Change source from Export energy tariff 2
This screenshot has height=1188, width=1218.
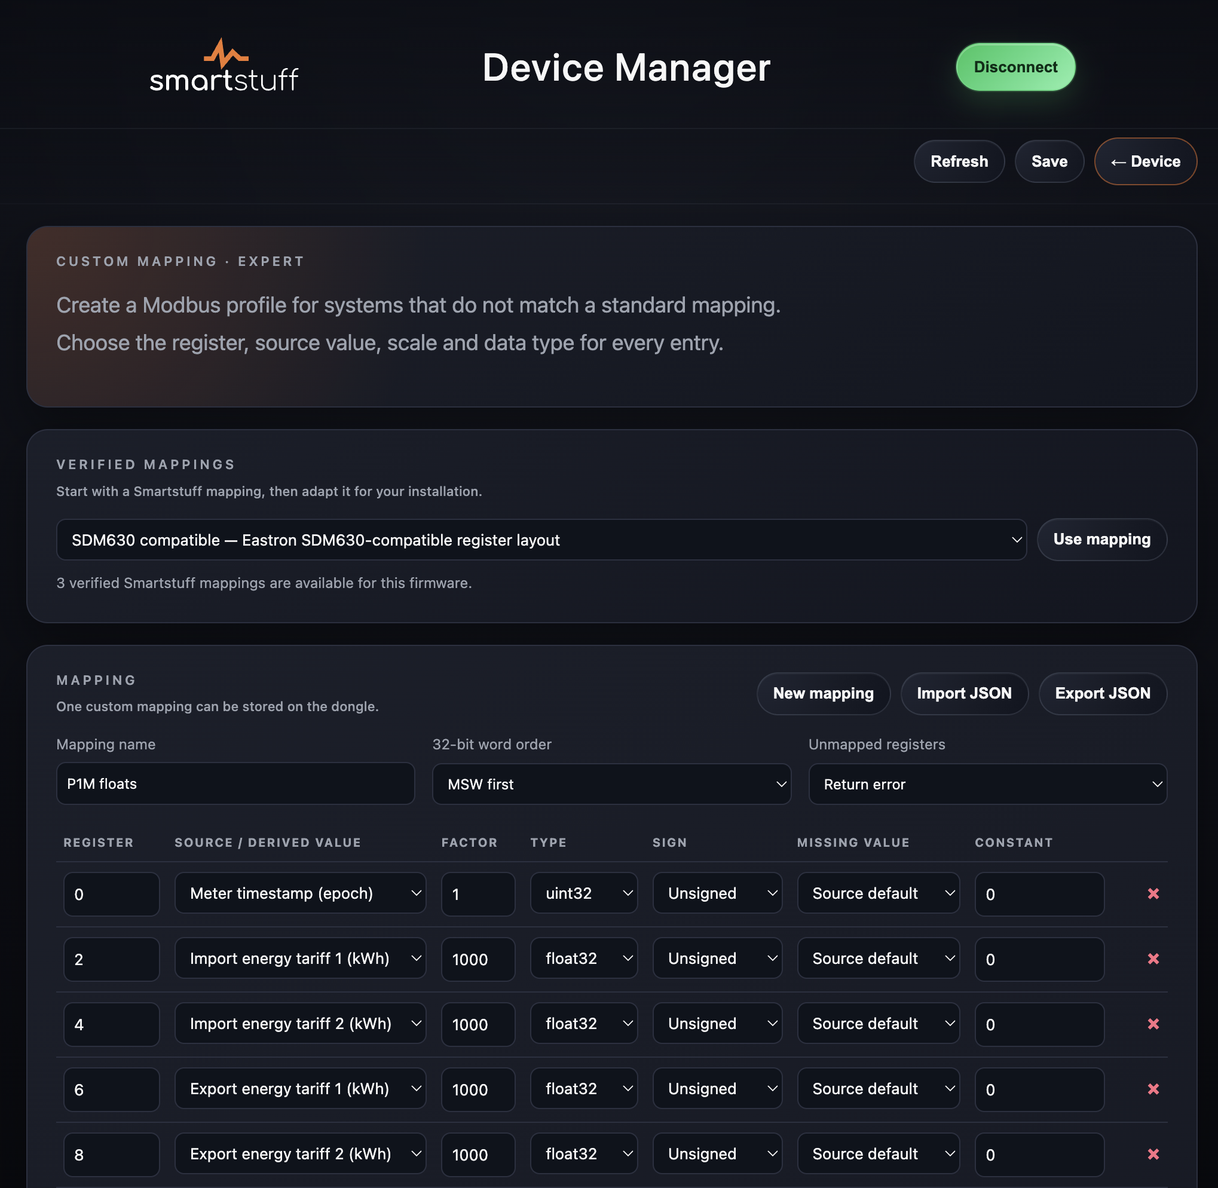point(300,1155)
